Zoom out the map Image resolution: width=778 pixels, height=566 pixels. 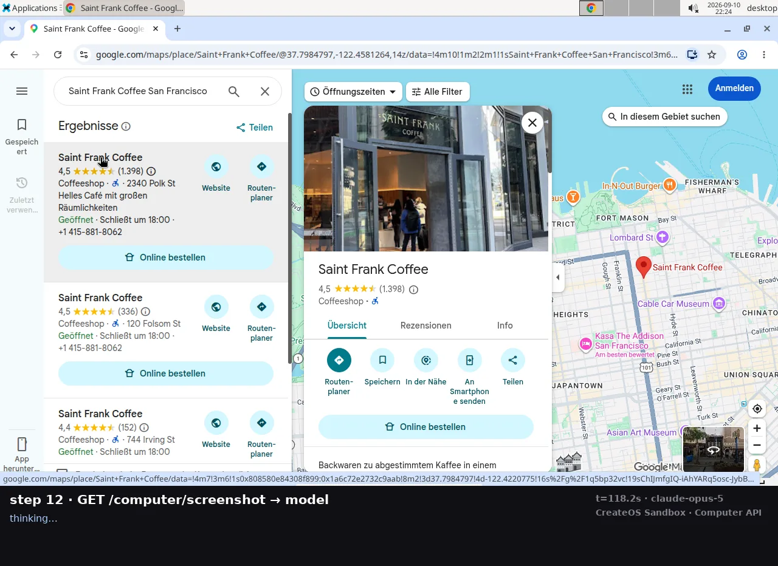click(x=757, y=445)
